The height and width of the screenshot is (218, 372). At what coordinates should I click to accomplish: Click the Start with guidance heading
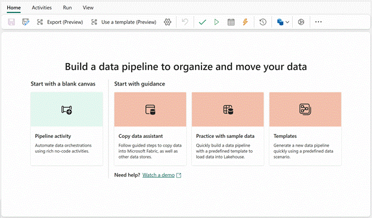coord(139,84)
